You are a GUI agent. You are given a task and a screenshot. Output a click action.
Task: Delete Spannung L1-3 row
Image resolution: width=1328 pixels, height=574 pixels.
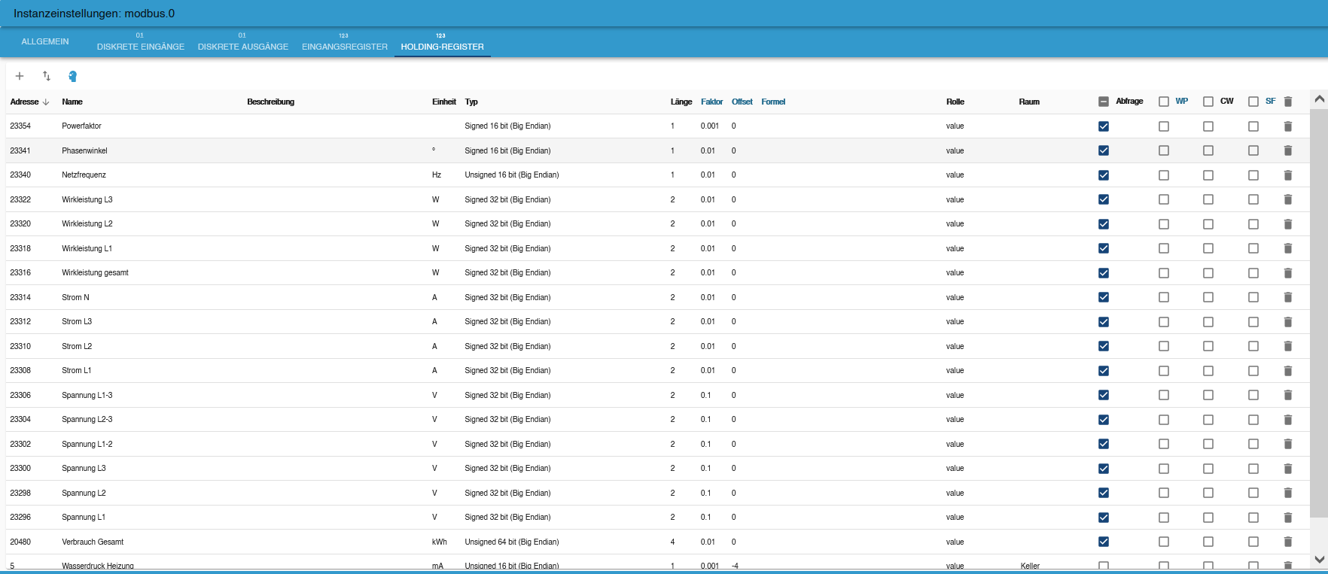pos(1287,395)
